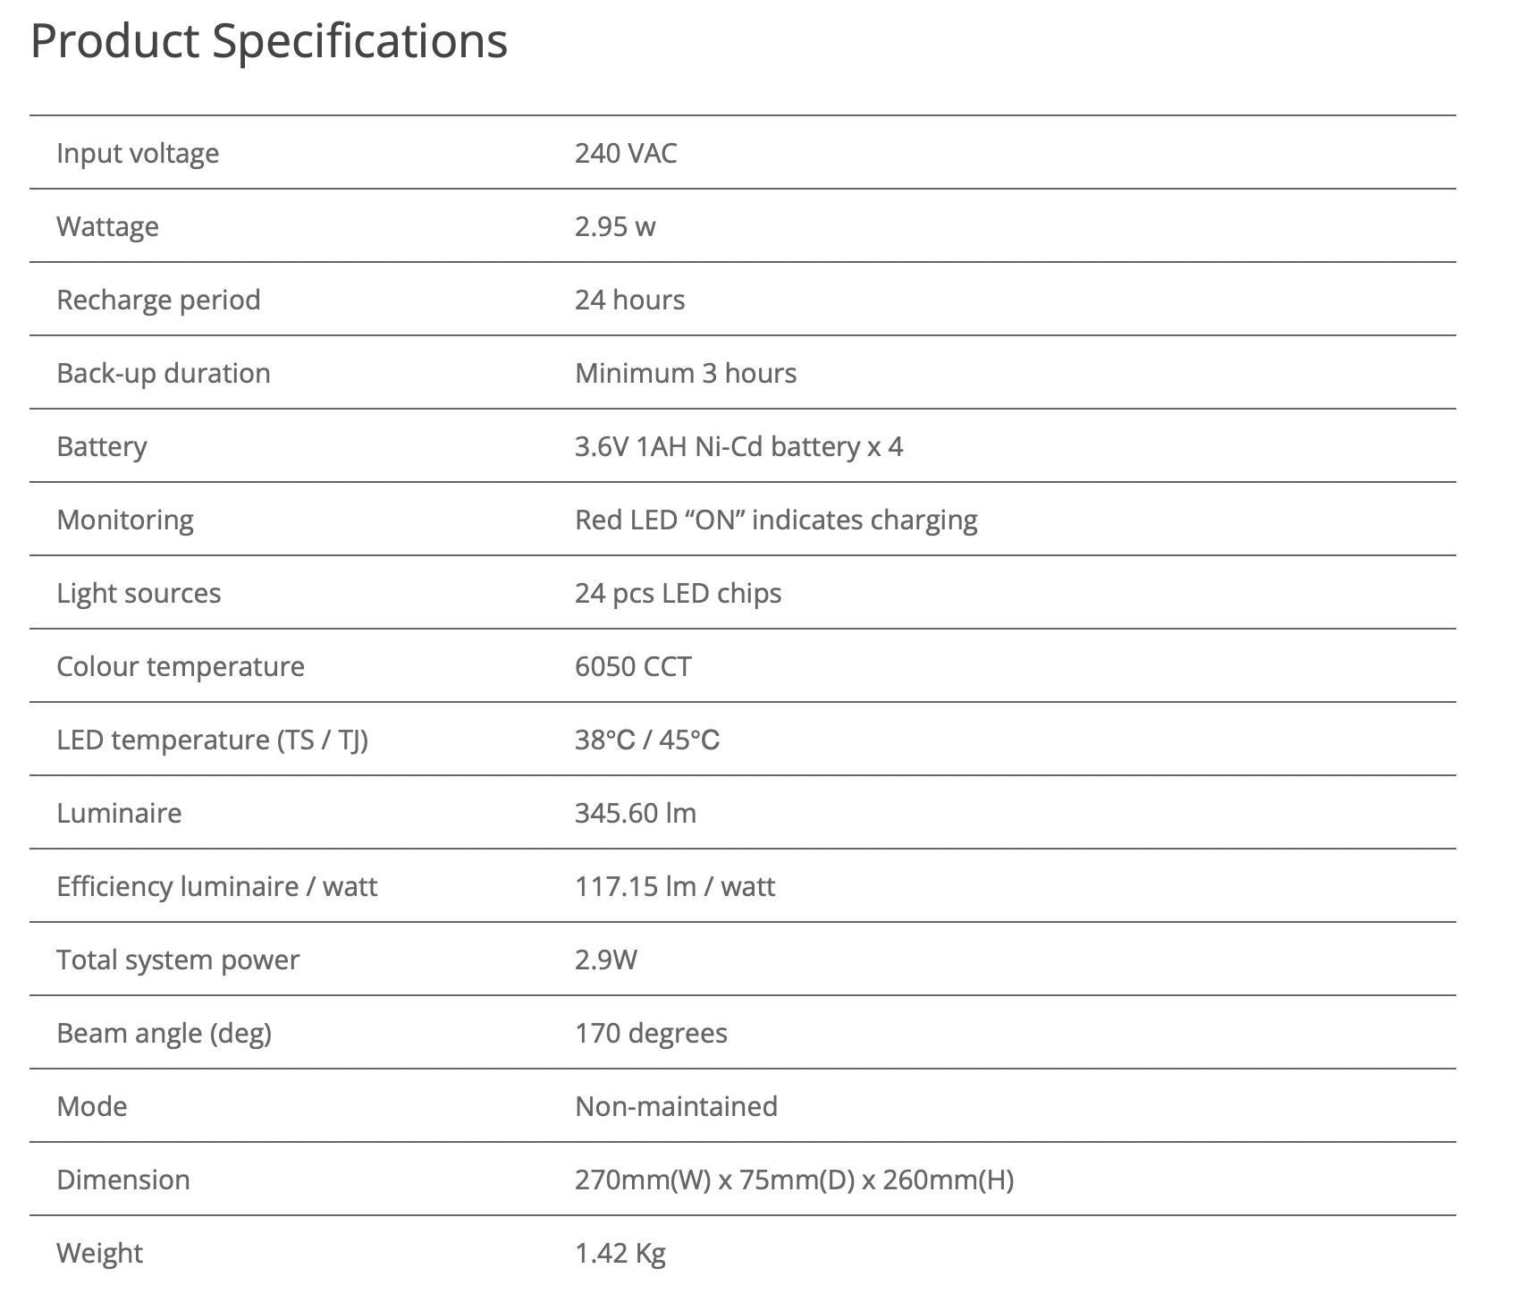Screen dimensions: 1518x1302
Task: Select the Wattage 2.95 w value
Action: click(615, 226)
